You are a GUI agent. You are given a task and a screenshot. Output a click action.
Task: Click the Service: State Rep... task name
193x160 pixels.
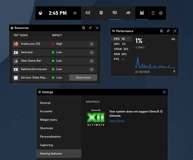point(34,77)
